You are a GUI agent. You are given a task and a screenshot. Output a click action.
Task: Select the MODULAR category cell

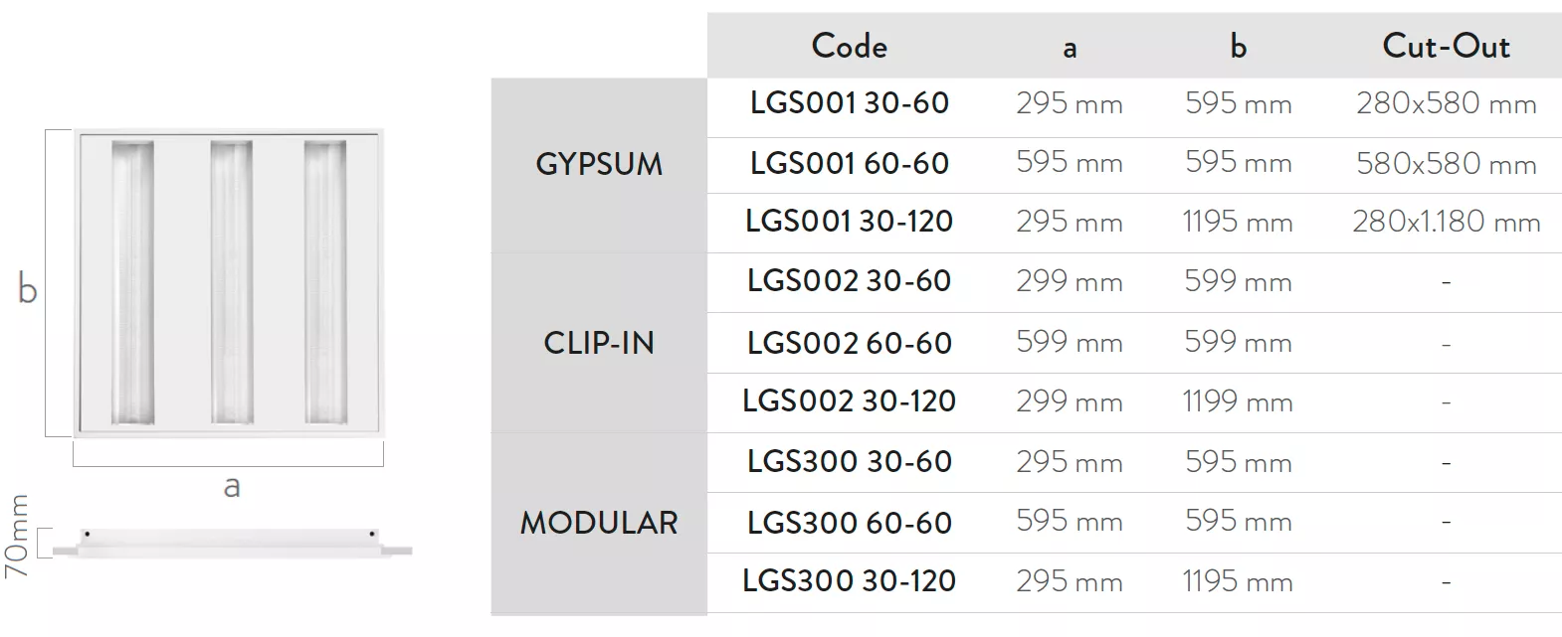point(599,523)
